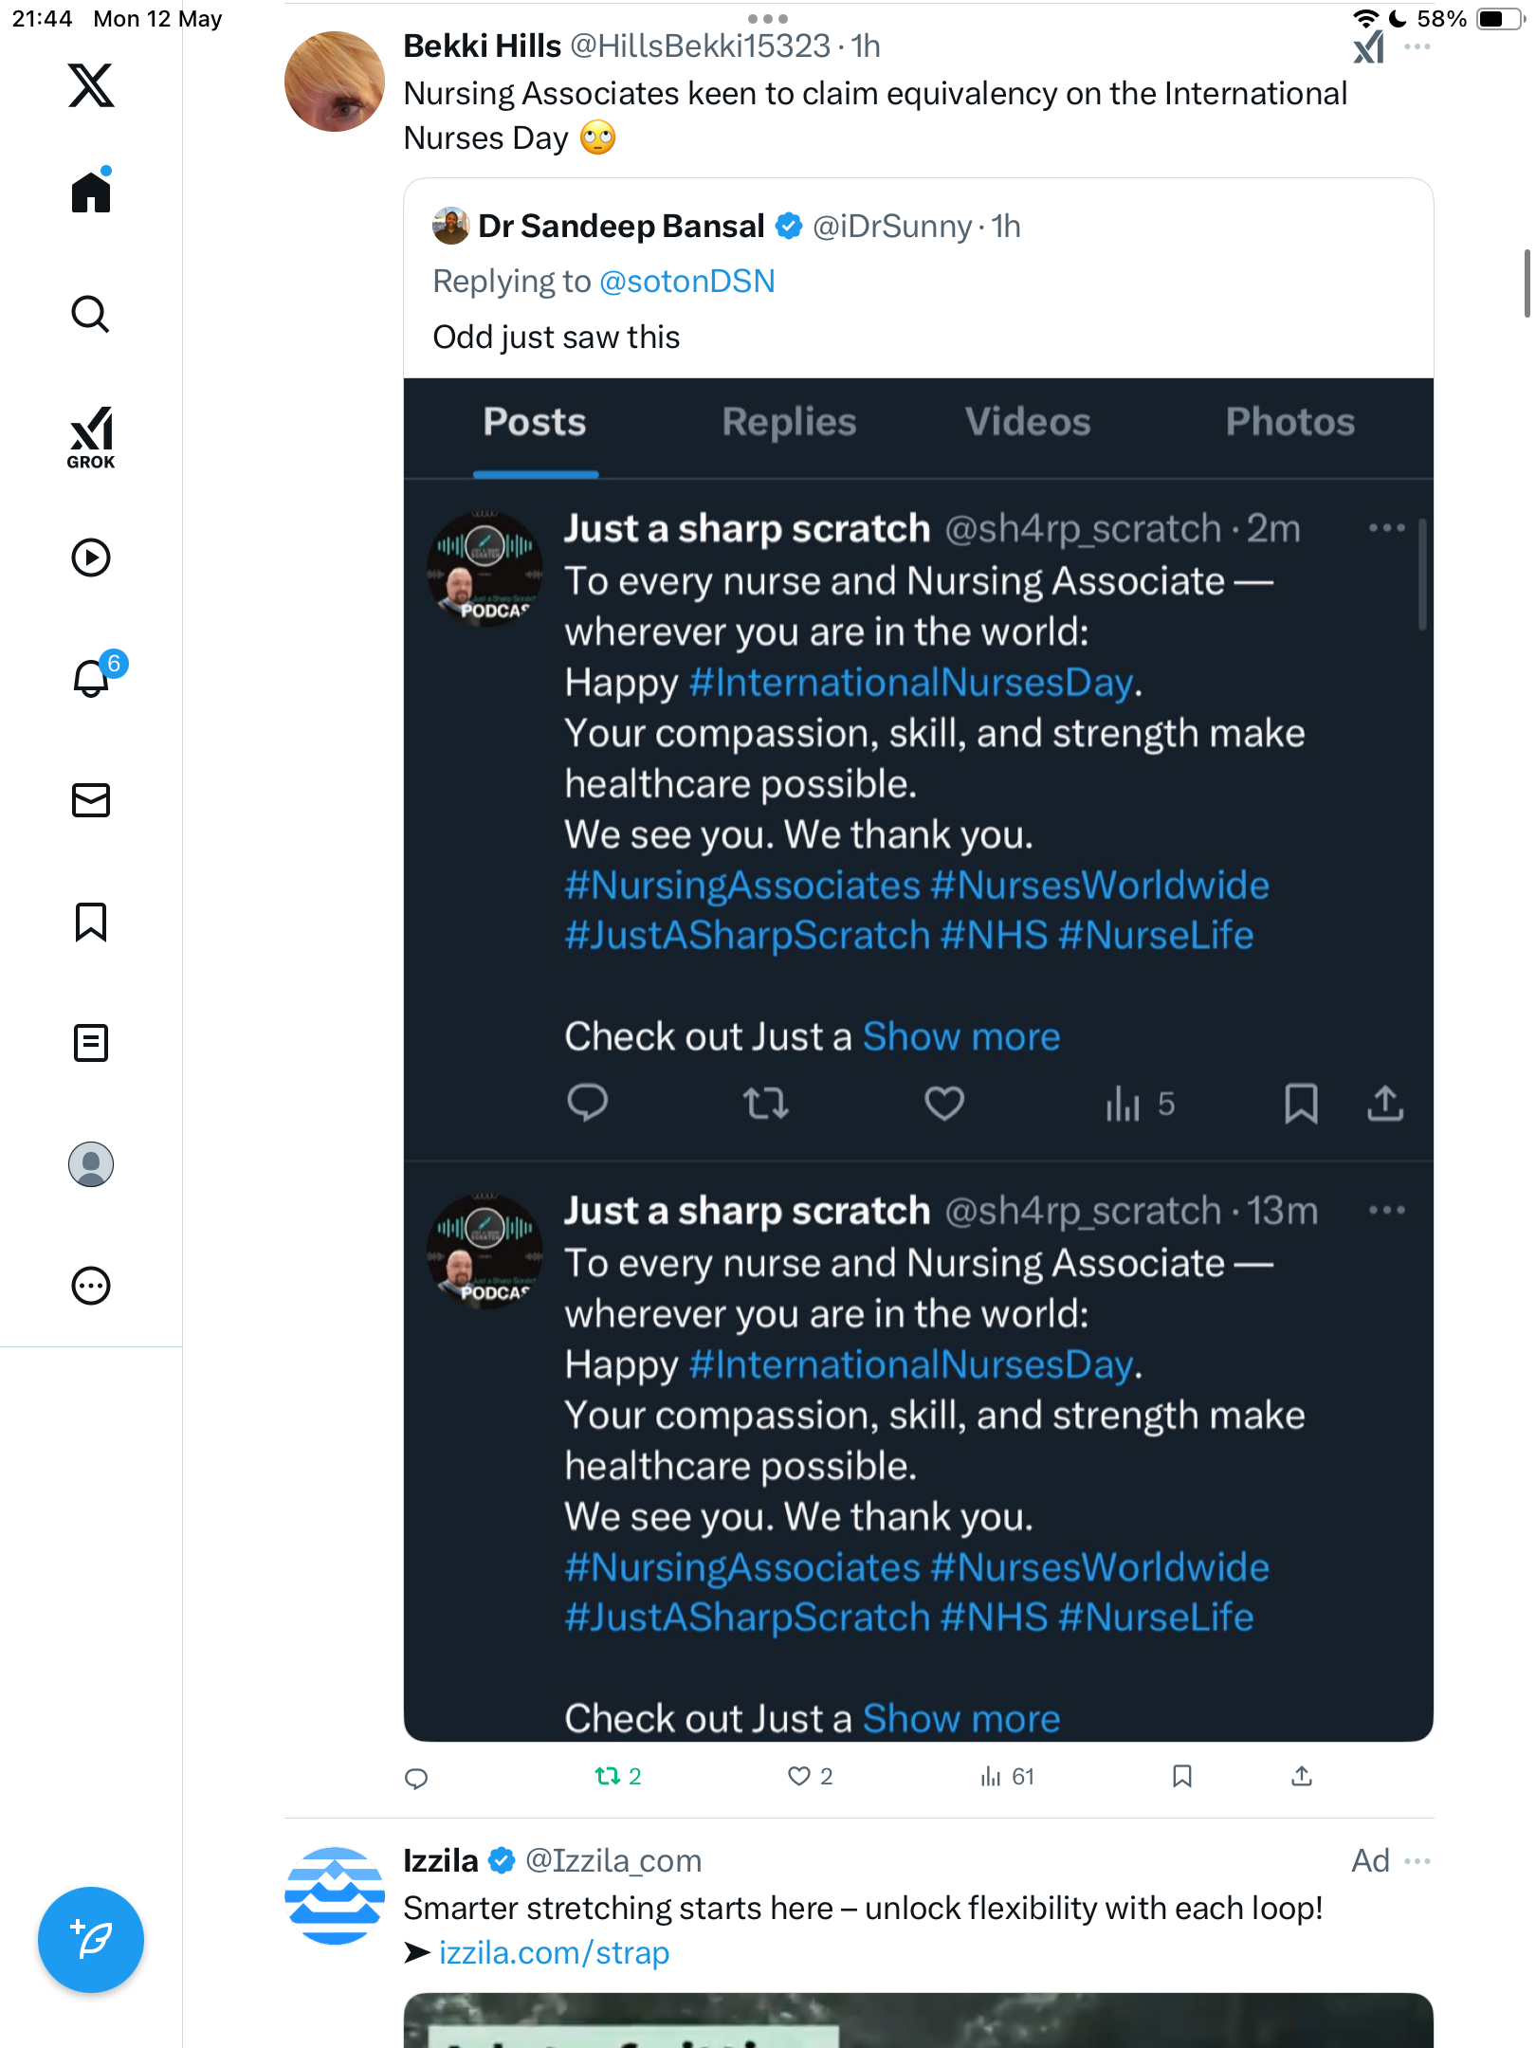The image size is (1536, 2048).
Task: Bookmark Bekki Hills' post
Action: 1181,1776
